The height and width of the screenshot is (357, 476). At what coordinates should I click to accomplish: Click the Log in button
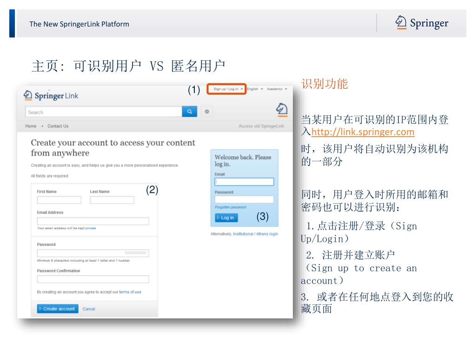pyautogui.click(x=226, y=218)
